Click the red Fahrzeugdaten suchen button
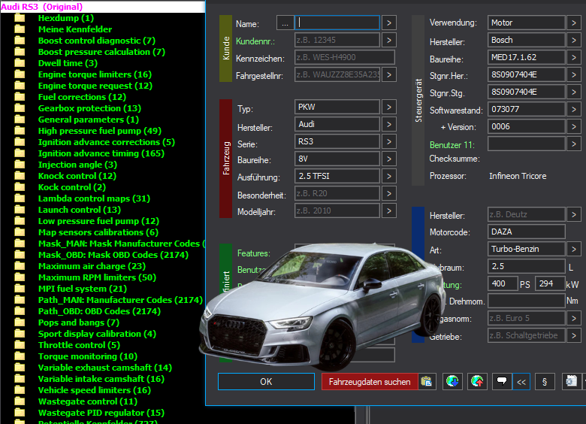 [x=370, y=381]
